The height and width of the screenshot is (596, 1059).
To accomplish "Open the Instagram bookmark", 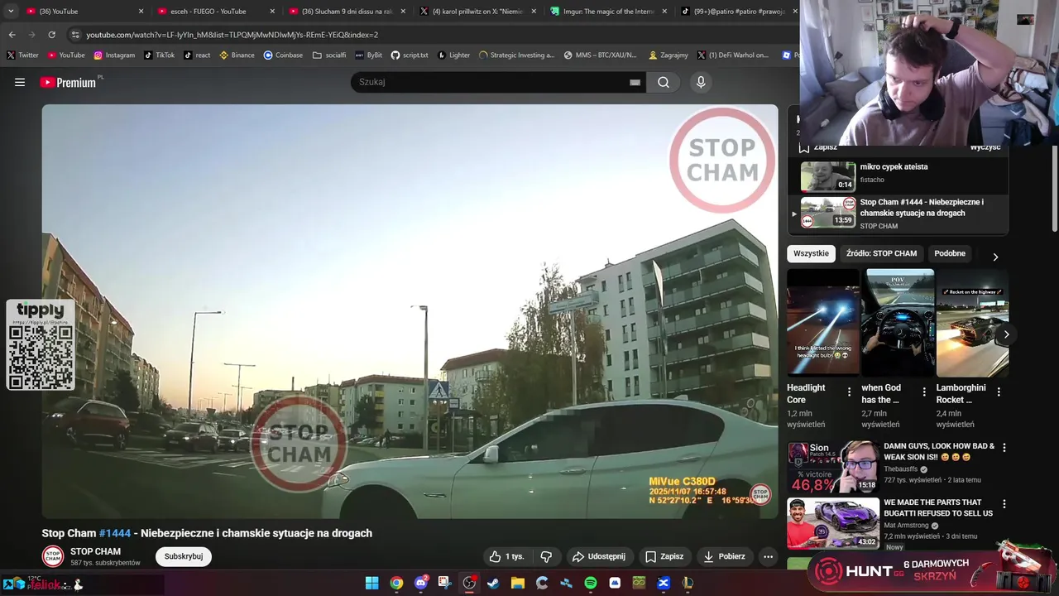I will tap(114, 55).
